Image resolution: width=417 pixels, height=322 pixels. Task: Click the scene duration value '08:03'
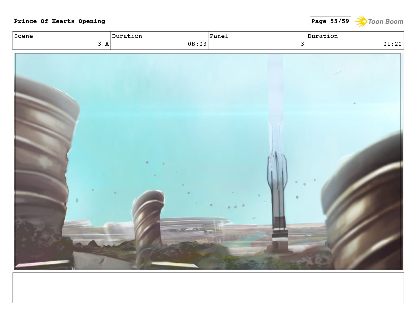197,44
